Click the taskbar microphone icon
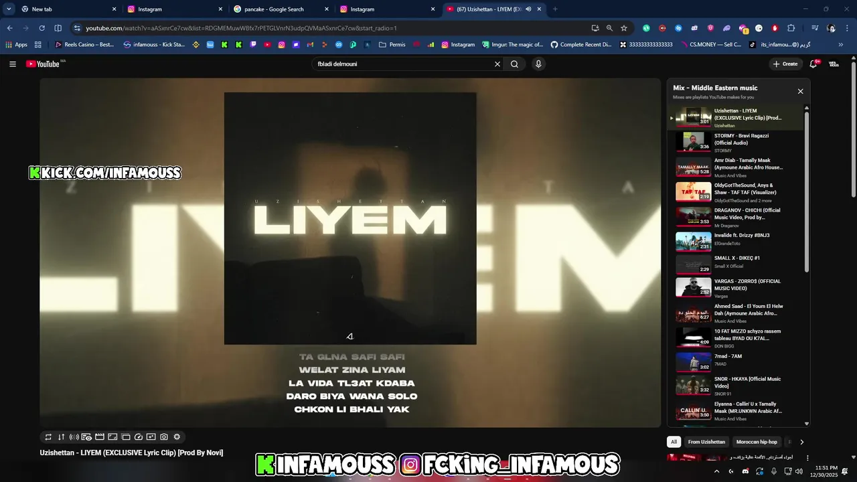The height and width of the screenshot is (482, 857). 774,471
